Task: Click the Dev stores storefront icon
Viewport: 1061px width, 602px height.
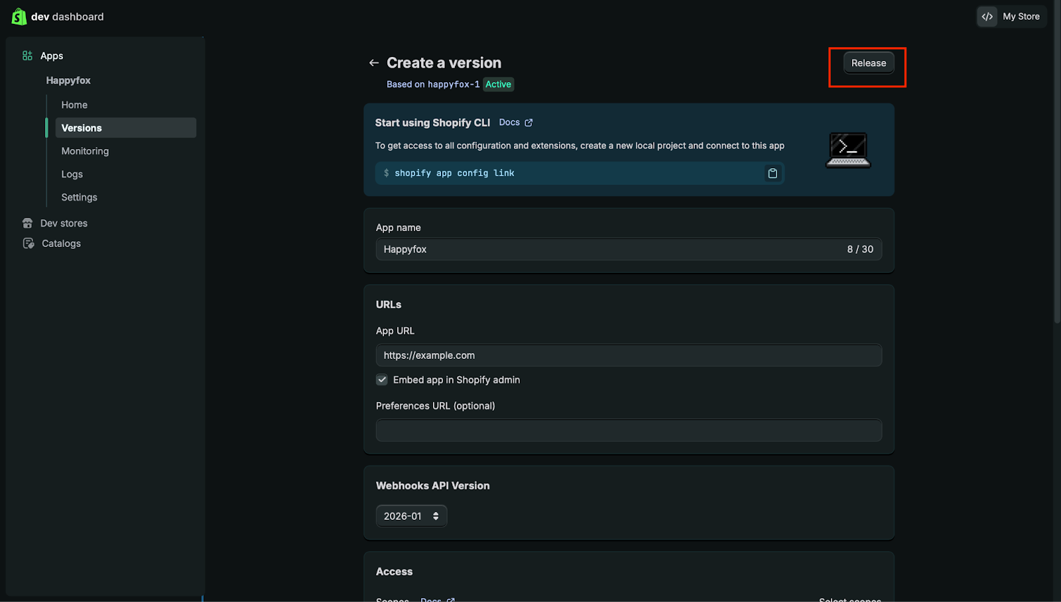Action: coord(27,223)
